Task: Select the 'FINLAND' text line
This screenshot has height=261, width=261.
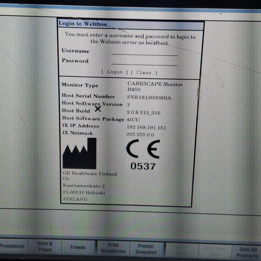Action: pyautogui.click(x=75, y=199)
